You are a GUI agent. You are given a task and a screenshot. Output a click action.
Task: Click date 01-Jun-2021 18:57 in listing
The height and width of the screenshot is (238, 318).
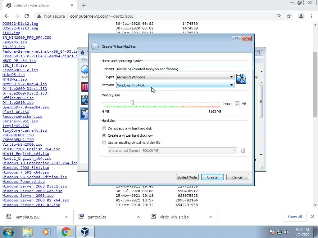pyautogui.click(x=134, y=200)
